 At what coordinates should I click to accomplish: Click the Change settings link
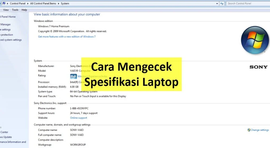260,130
